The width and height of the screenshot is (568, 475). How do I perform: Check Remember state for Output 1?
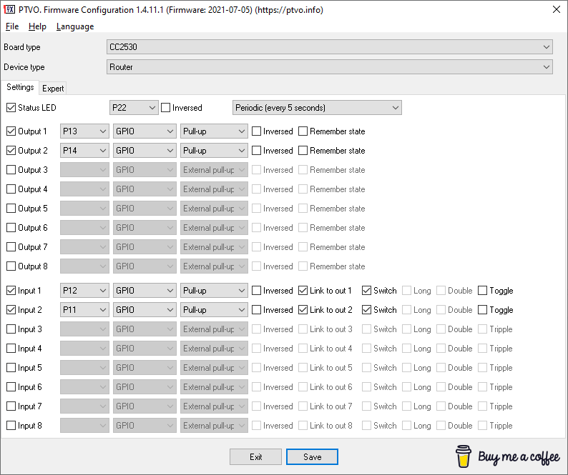point(303,131)
